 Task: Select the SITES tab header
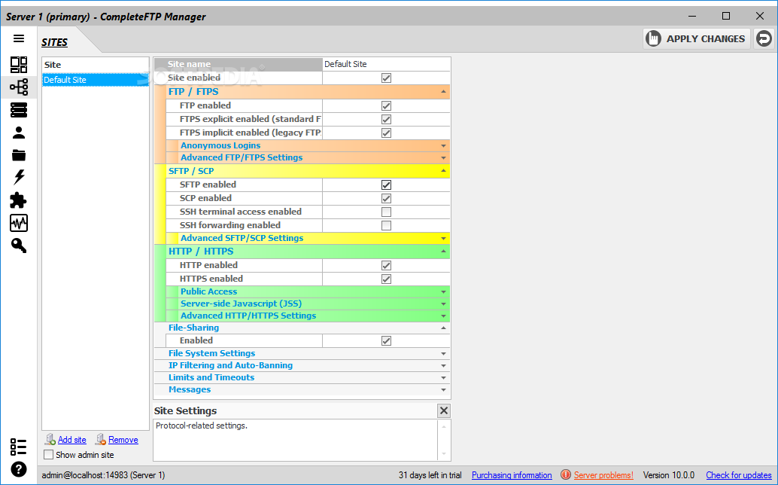(x=55, y=42)
